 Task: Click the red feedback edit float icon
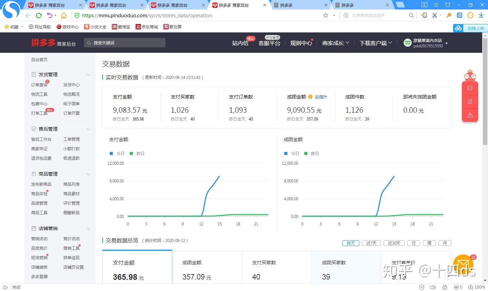(470, 102)
